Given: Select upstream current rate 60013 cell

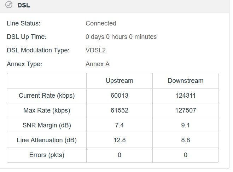Looking at the screenshot, I should (120, 96).
